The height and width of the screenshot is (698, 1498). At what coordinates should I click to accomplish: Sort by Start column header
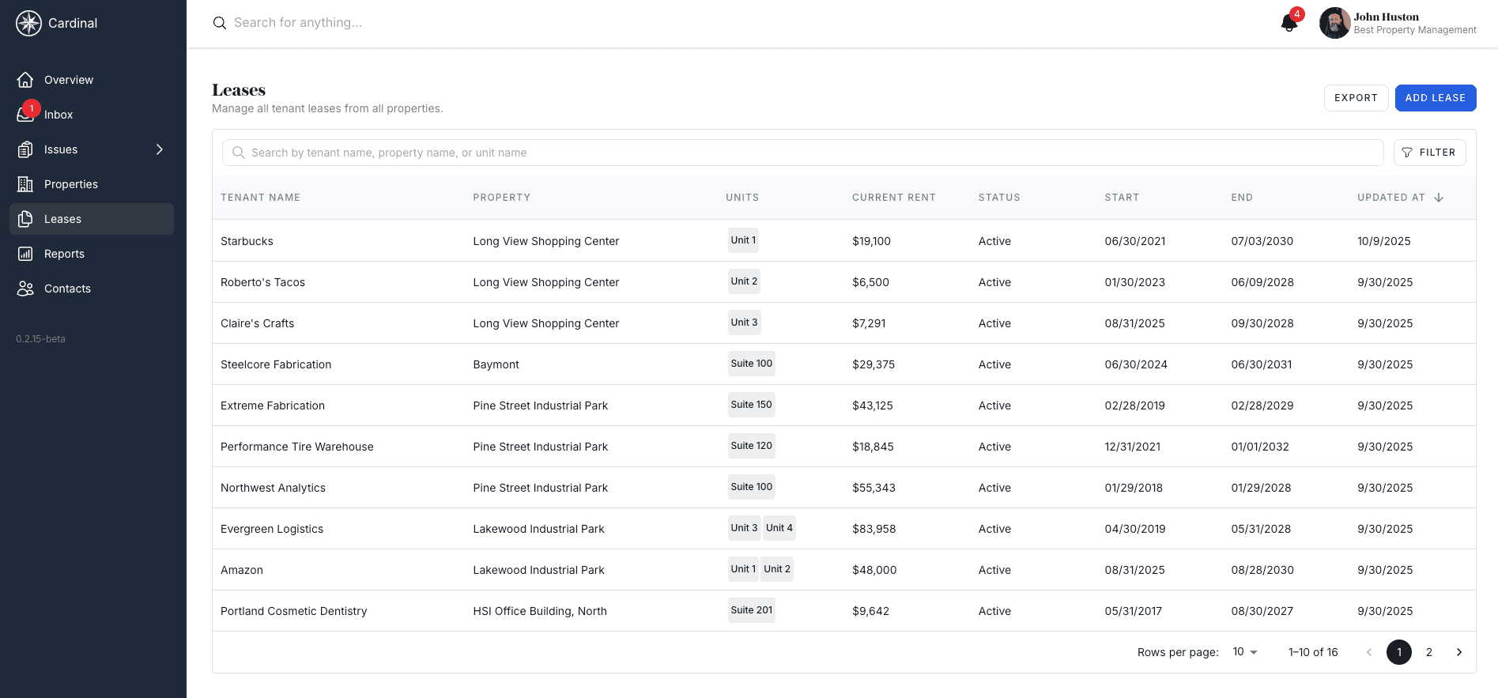pos(1122,198)
